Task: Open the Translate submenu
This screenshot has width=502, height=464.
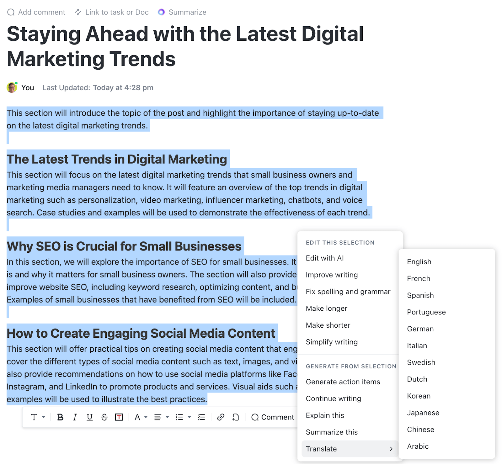Action: pos(350,449)
